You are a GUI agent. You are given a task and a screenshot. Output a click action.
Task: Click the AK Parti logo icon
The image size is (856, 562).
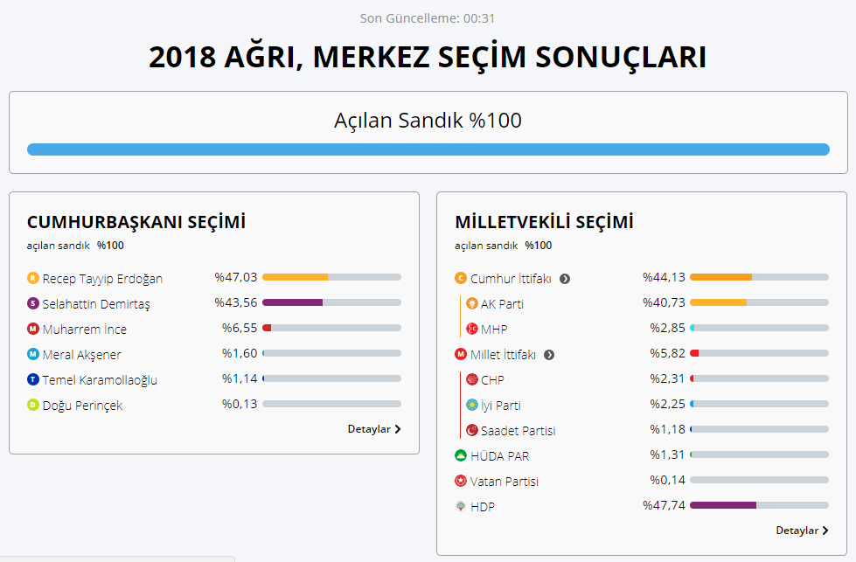pos(472,304)
